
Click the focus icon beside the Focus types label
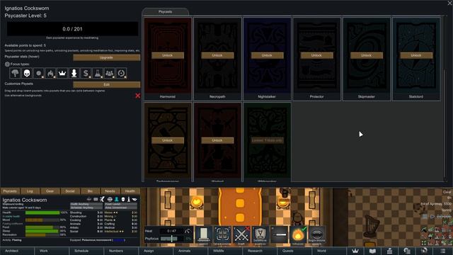point(7,64)
